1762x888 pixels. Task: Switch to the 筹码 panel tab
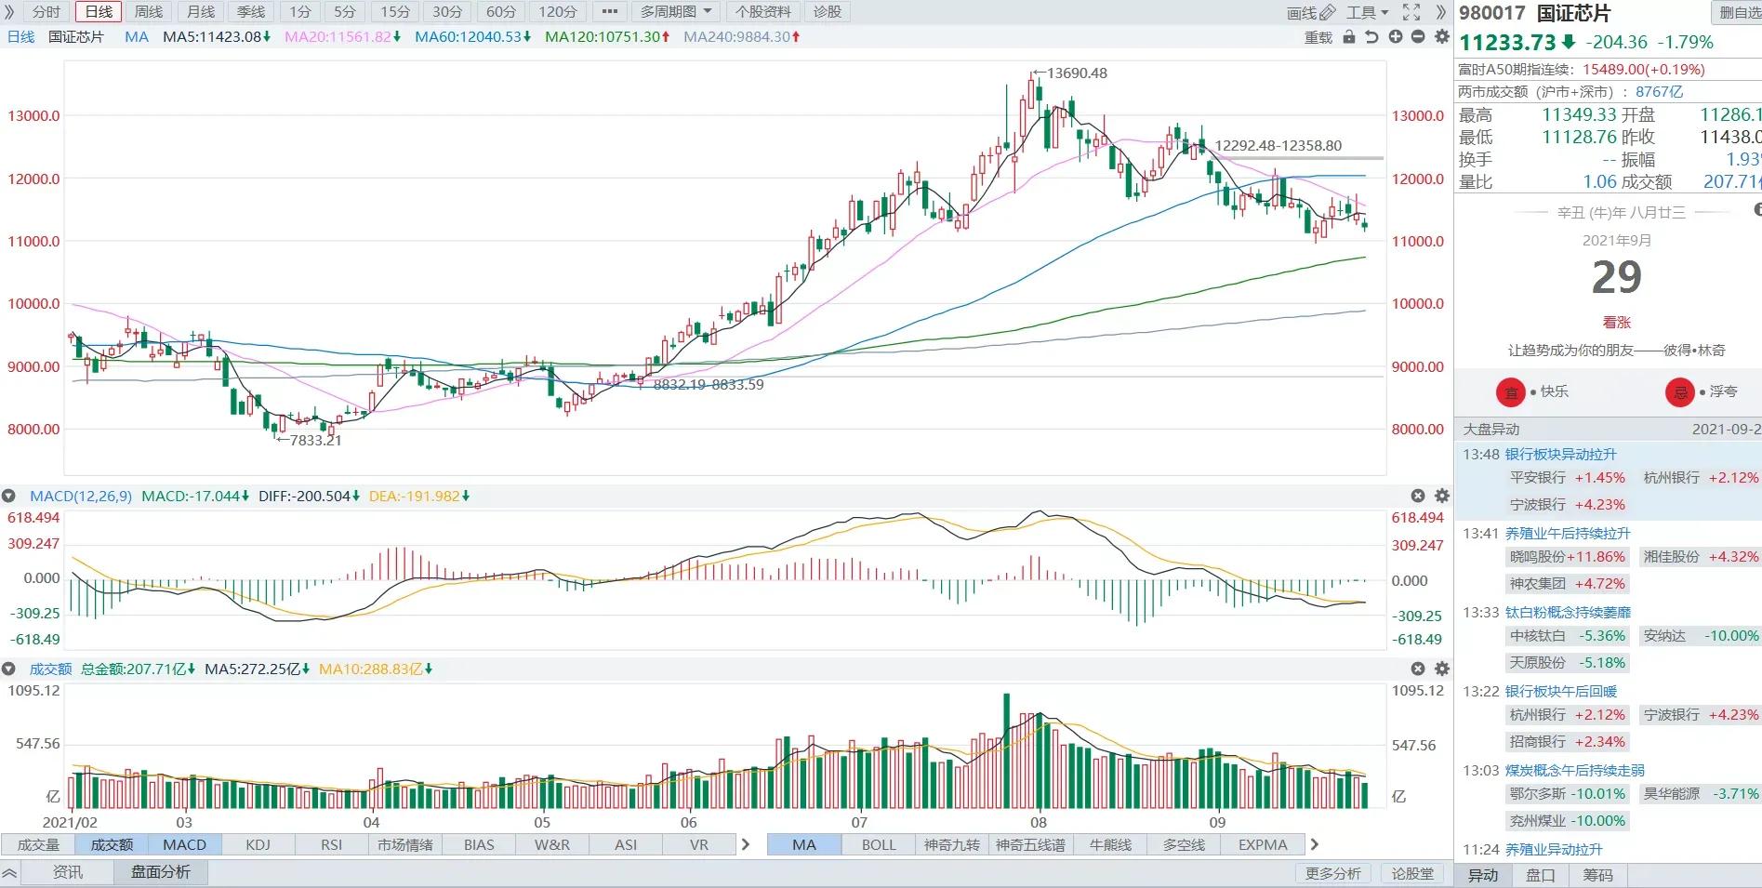coord(1598,875)
